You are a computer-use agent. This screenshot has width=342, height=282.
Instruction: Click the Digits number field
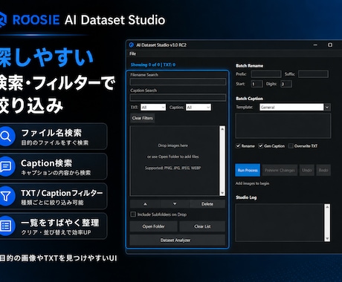286,84
